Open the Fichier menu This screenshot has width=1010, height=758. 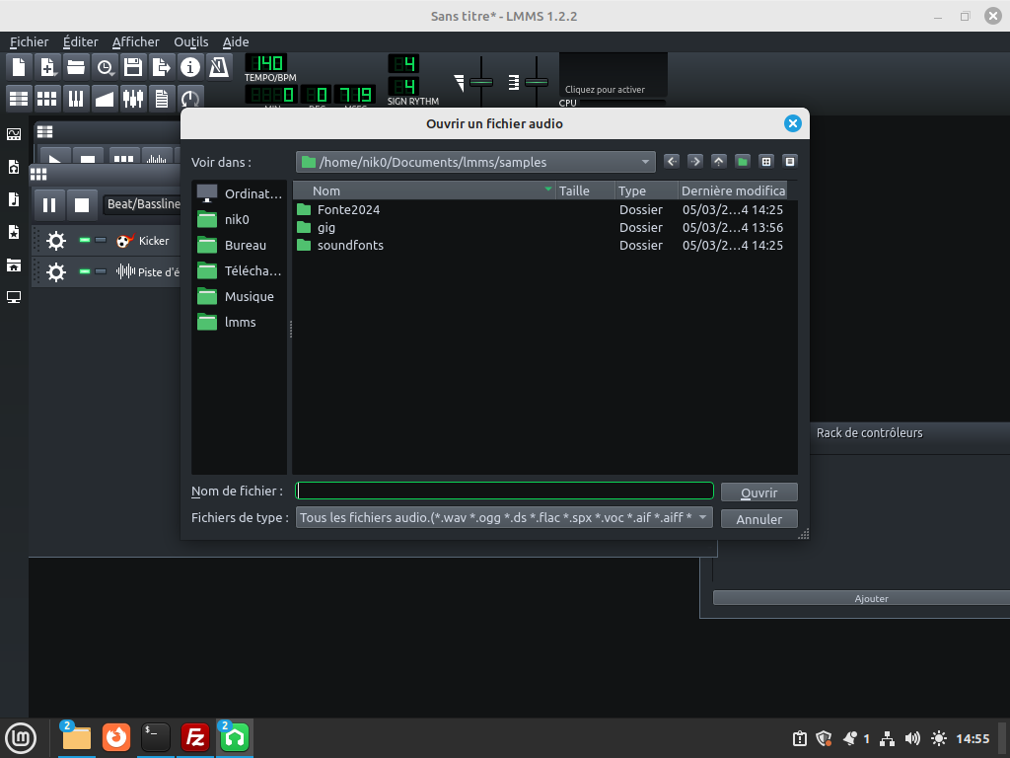tap(29, 41)
